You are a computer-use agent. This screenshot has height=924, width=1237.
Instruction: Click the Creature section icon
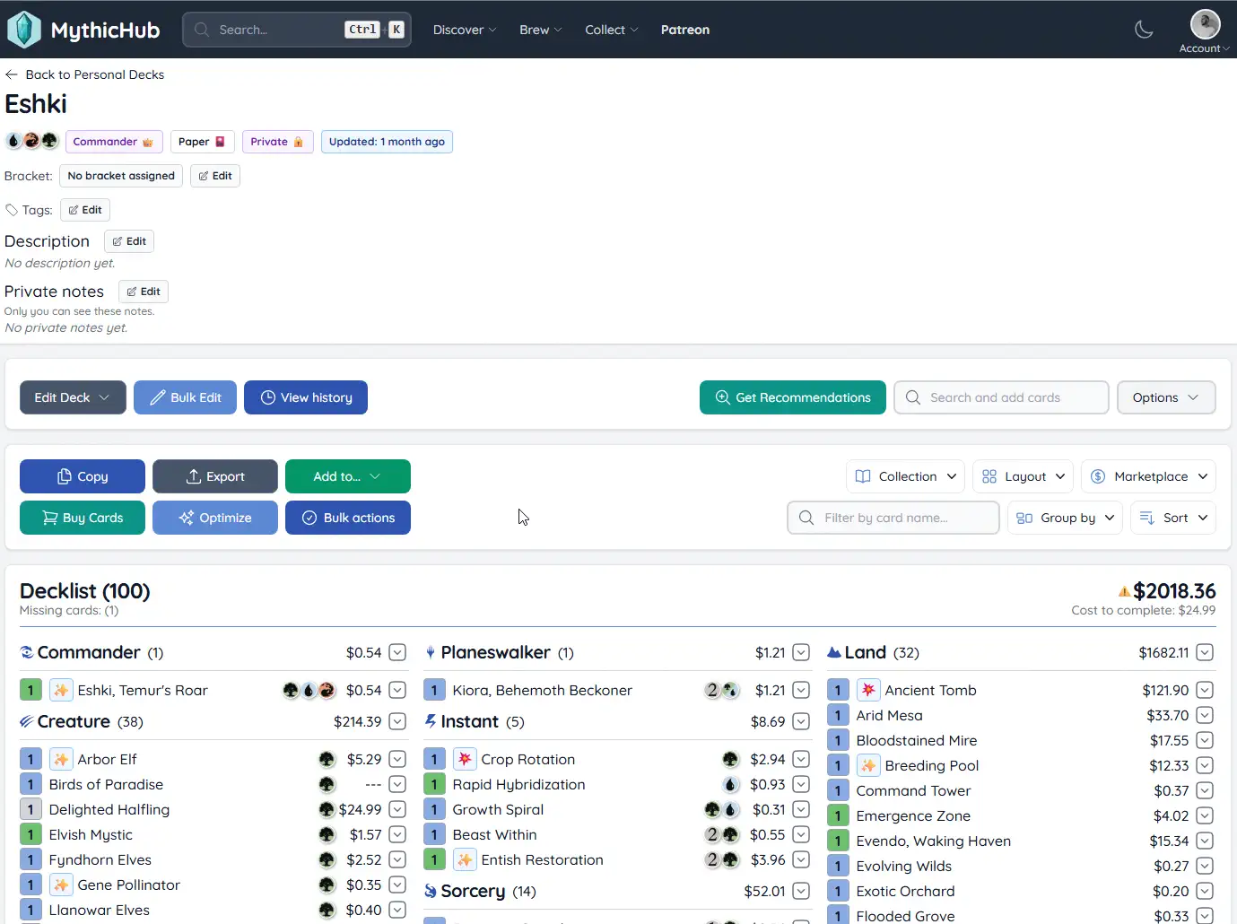pyautogui.click(x=27, y=721)
